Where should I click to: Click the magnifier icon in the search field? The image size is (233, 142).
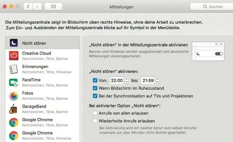coord(205,7)
